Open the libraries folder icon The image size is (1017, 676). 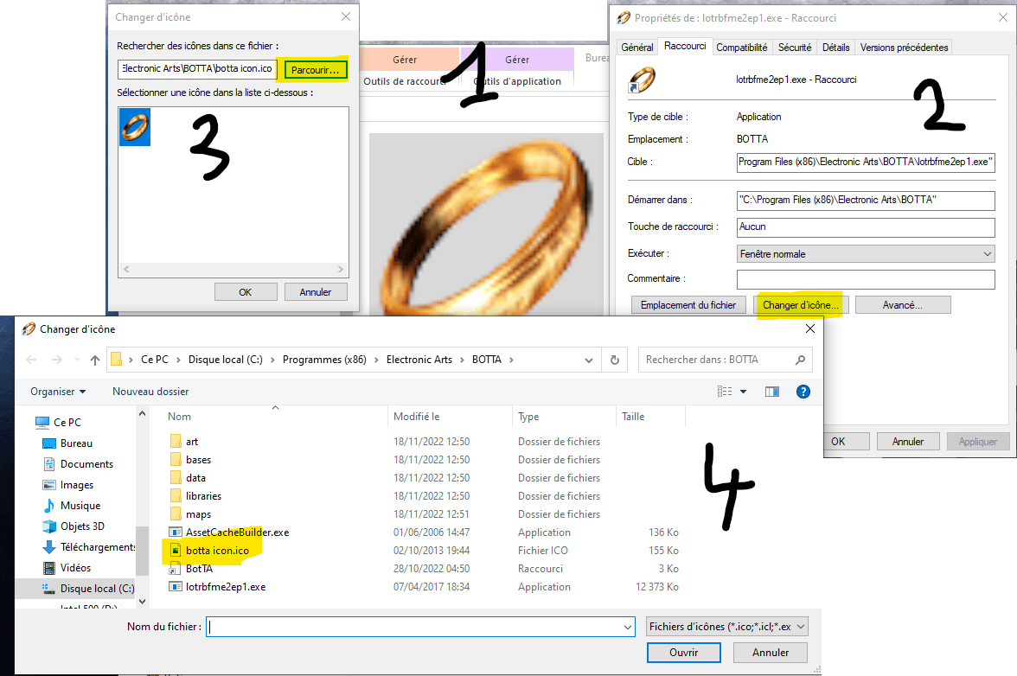click(175, 496)
